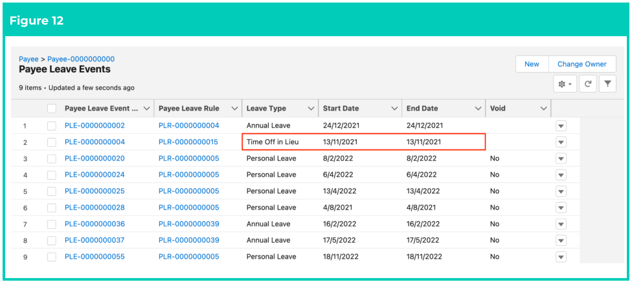The image size is (632, 282).
Task: Select the checkbox for PLE-0000000055
Action: pos(52,257)
